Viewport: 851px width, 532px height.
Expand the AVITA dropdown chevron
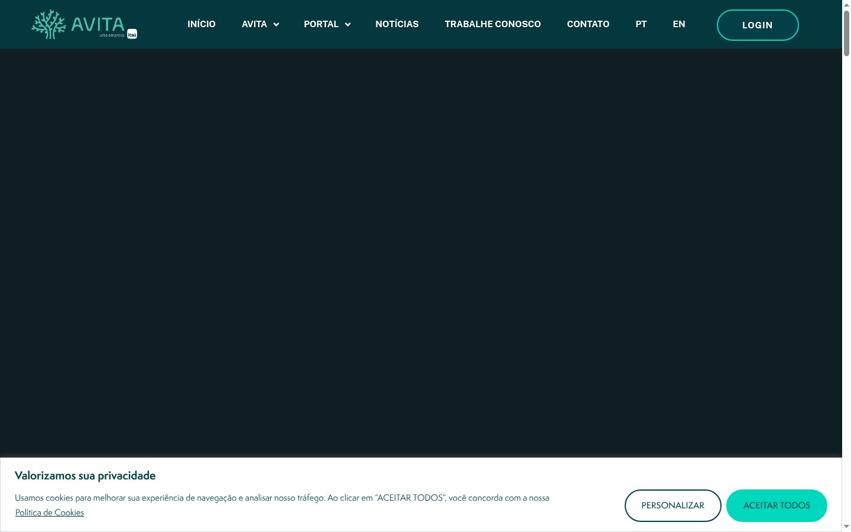coord(276,24)
